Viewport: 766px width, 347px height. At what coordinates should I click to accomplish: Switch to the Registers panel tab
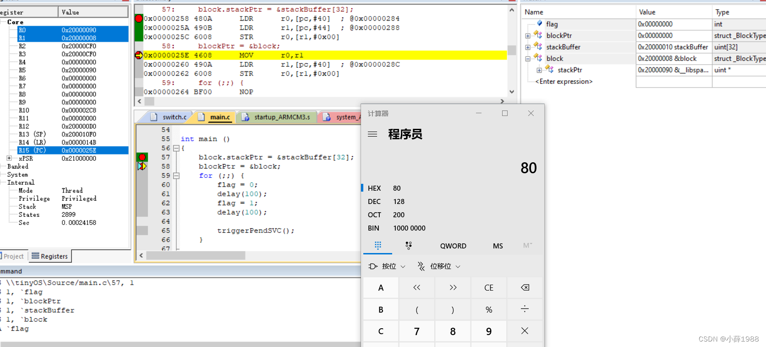pos(50,256)
